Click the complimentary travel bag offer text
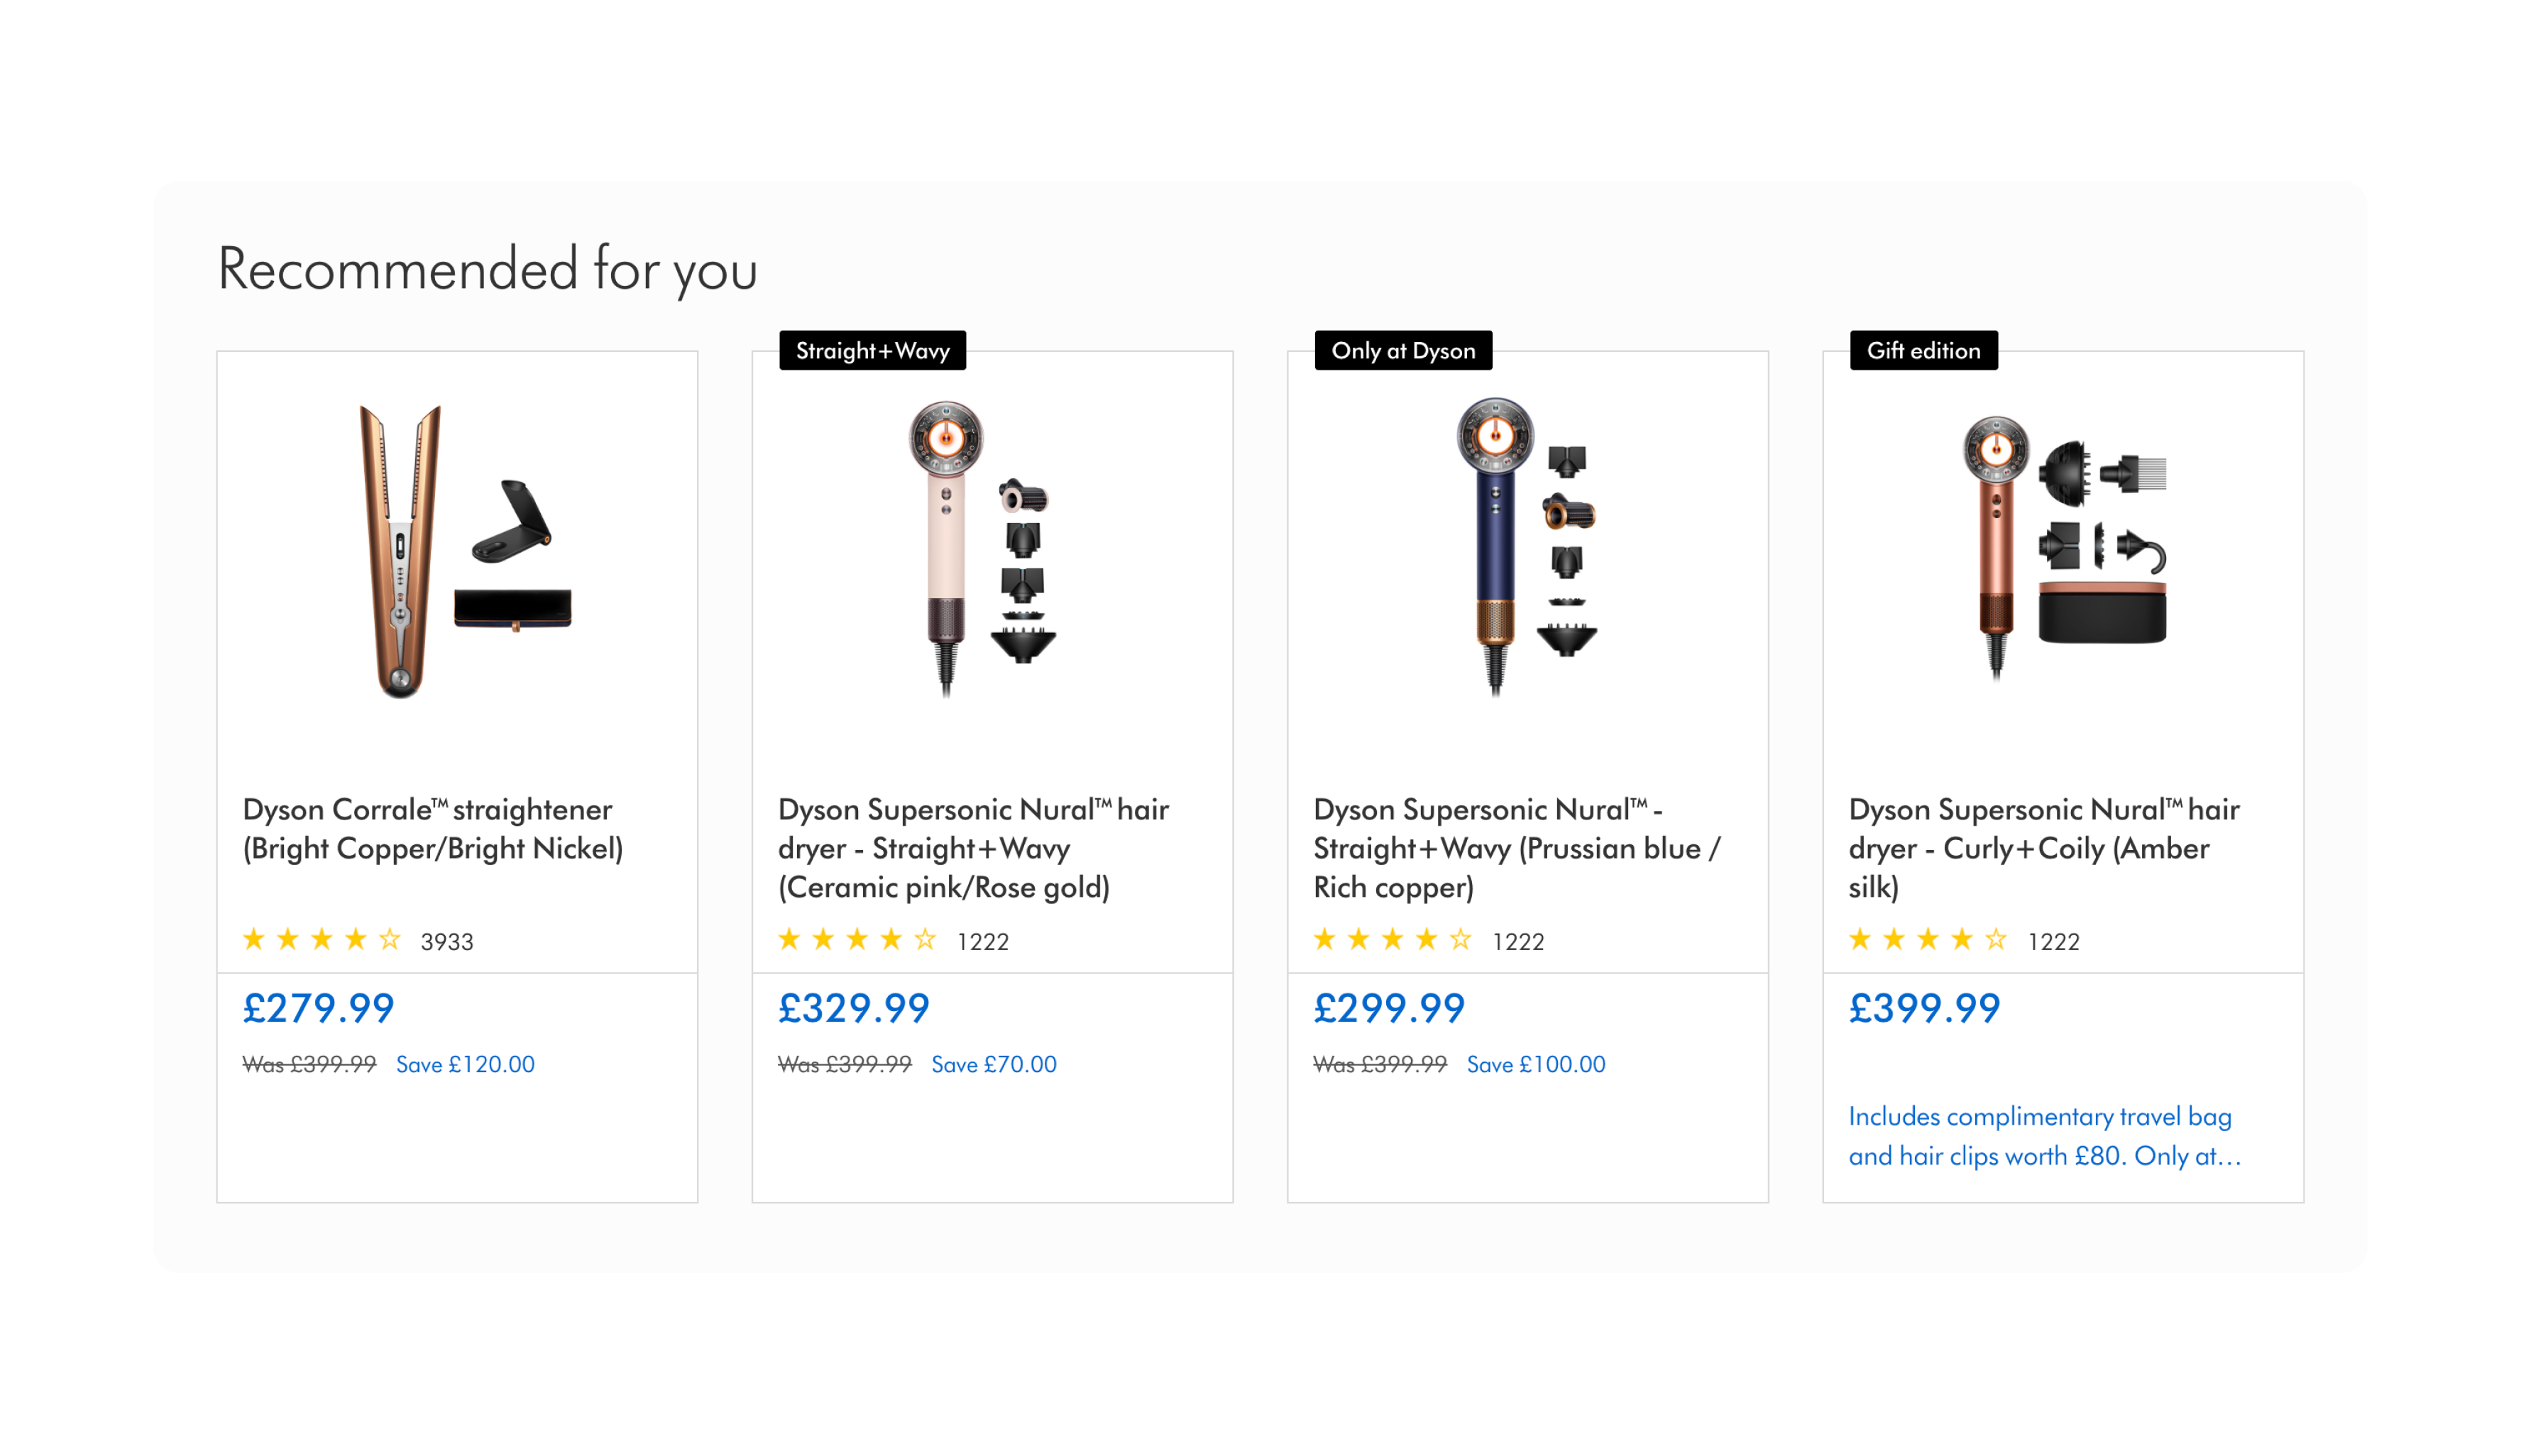2521x1456 pixels. pos(2044,1136)
